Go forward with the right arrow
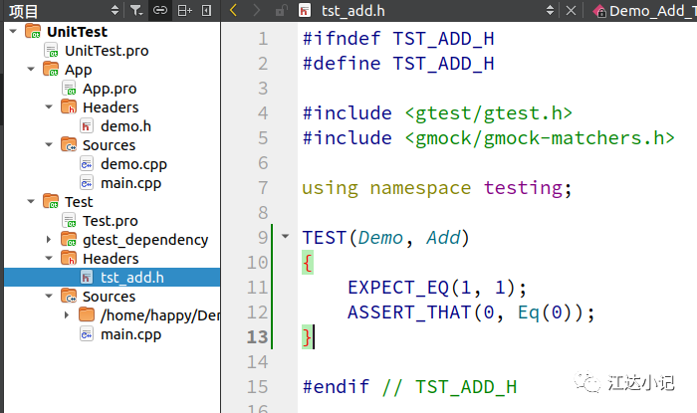Image resolution: width=697 pixels, height=413 pixels. (x=257, y=10)
